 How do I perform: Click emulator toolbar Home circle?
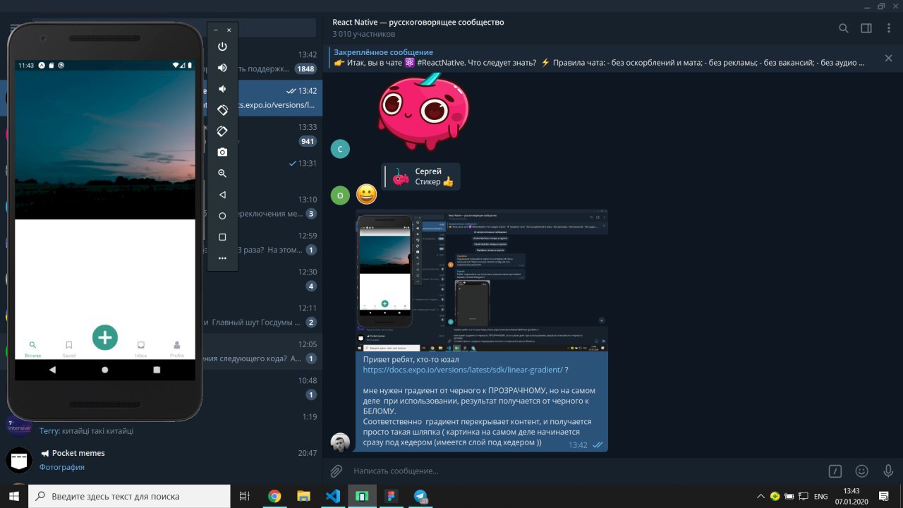(x=222, y=216)
